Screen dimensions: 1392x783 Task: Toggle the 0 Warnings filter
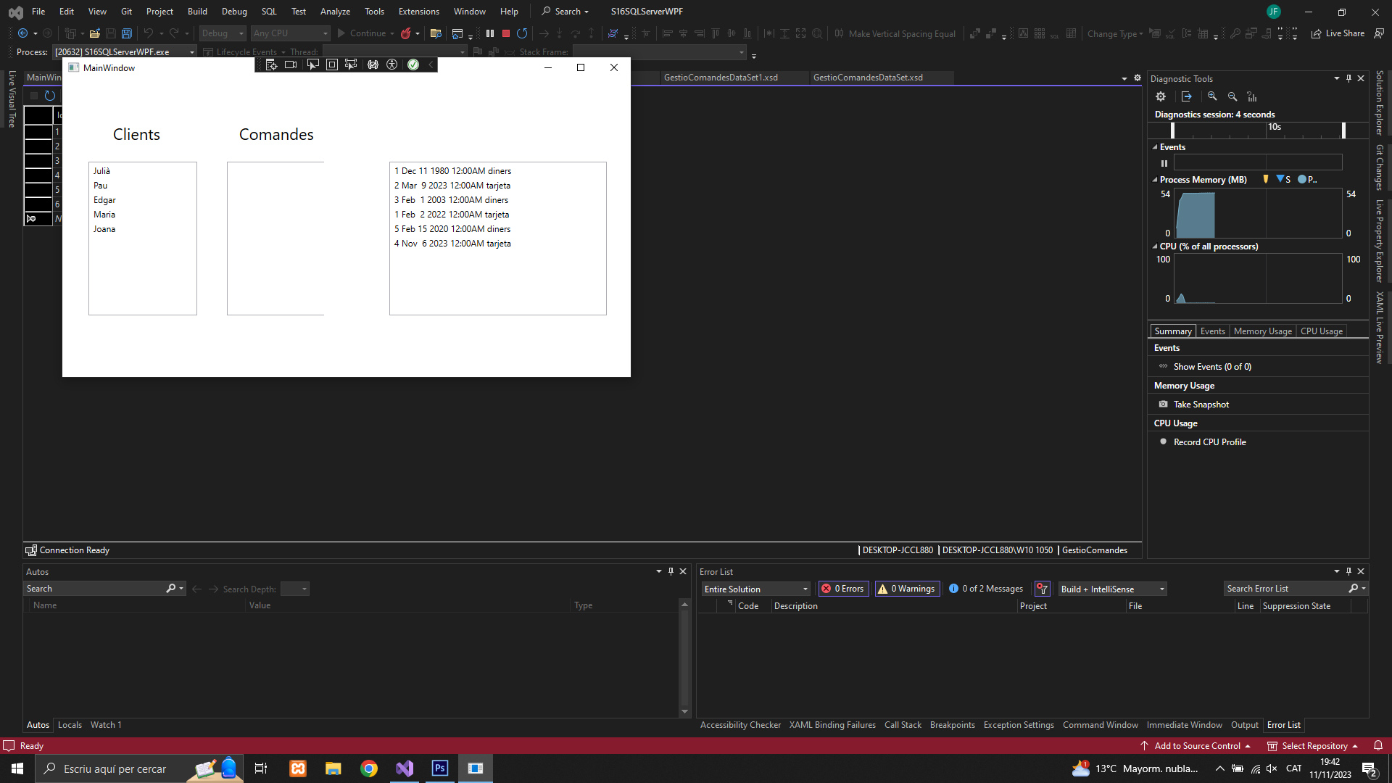[907, 589]
